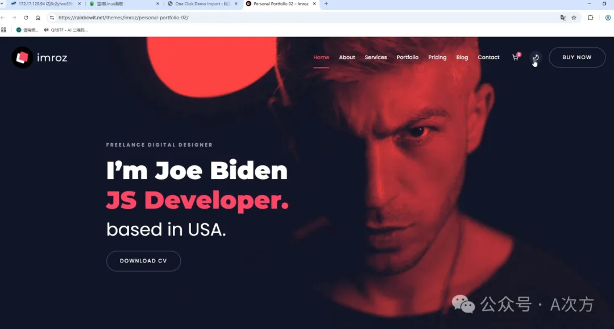Switch to the 宝塔Linux面板 tab
The height and width of the screenshot is (329, 614).
(124, 4)
